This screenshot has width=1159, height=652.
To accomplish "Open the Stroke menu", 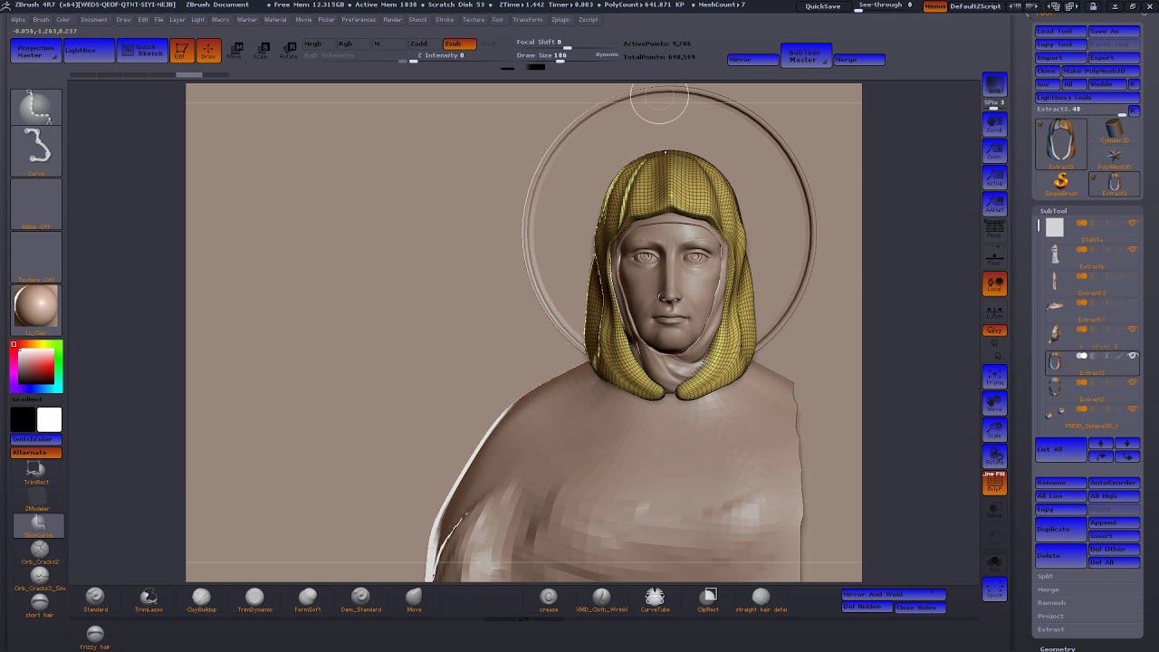I will [444, 19].
